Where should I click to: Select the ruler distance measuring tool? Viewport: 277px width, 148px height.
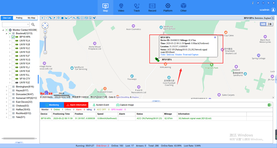pyautogui.click(x=50, y=18)
